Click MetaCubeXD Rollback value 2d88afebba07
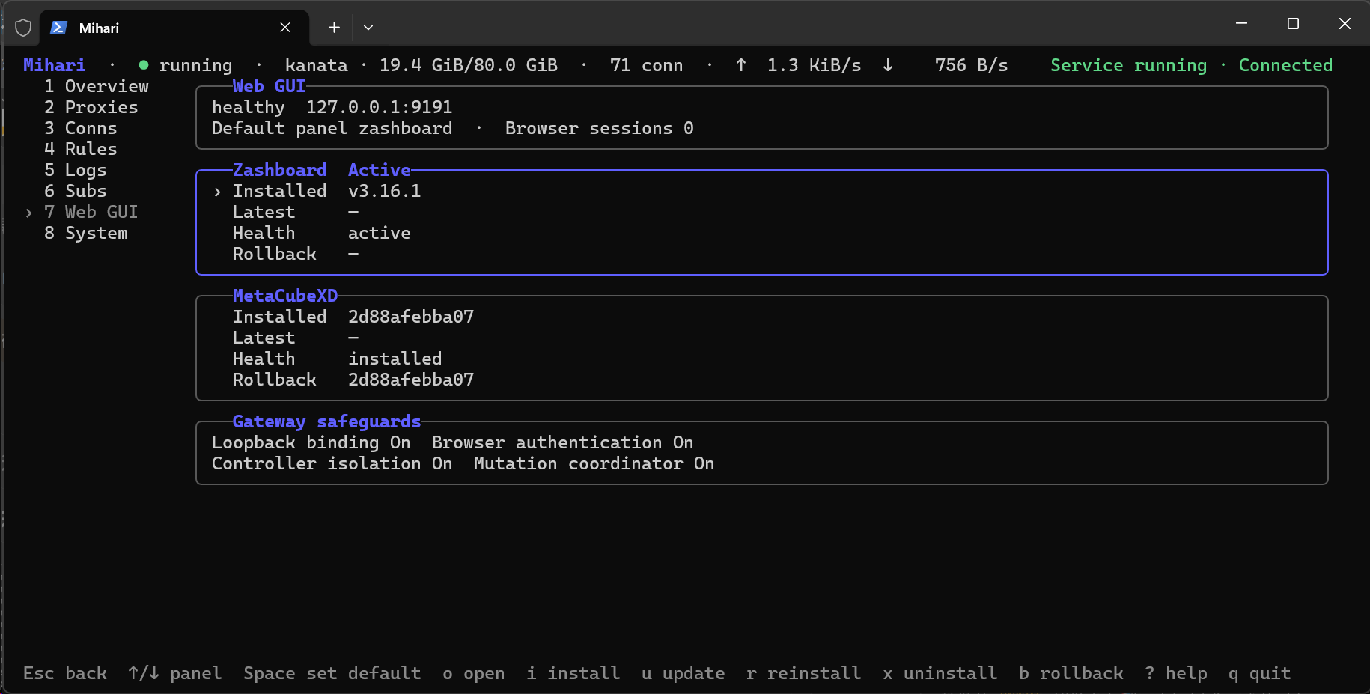1370x694 pixels. coord(411,380)
